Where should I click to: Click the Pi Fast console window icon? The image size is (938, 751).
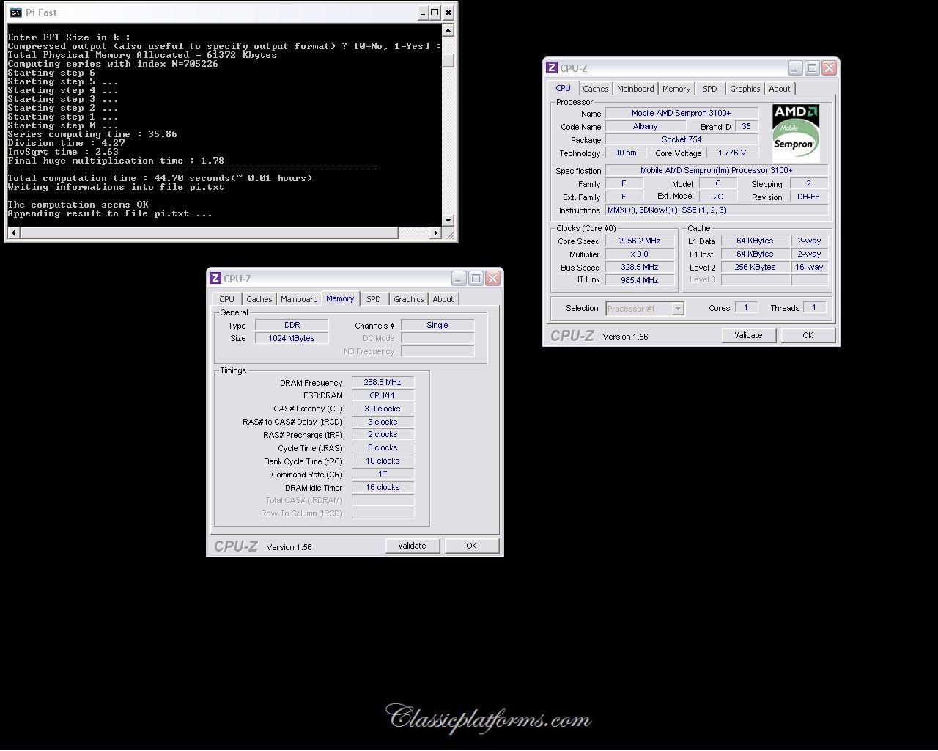[x=15, y=12]
